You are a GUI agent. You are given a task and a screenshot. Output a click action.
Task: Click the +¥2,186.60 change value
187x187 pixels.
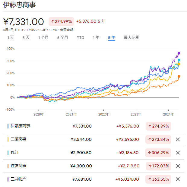click(x=128, y=153)
